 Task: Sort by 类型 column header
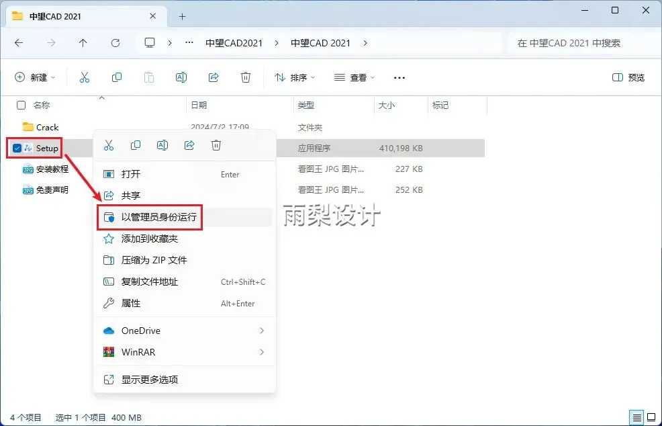(306, 105)
